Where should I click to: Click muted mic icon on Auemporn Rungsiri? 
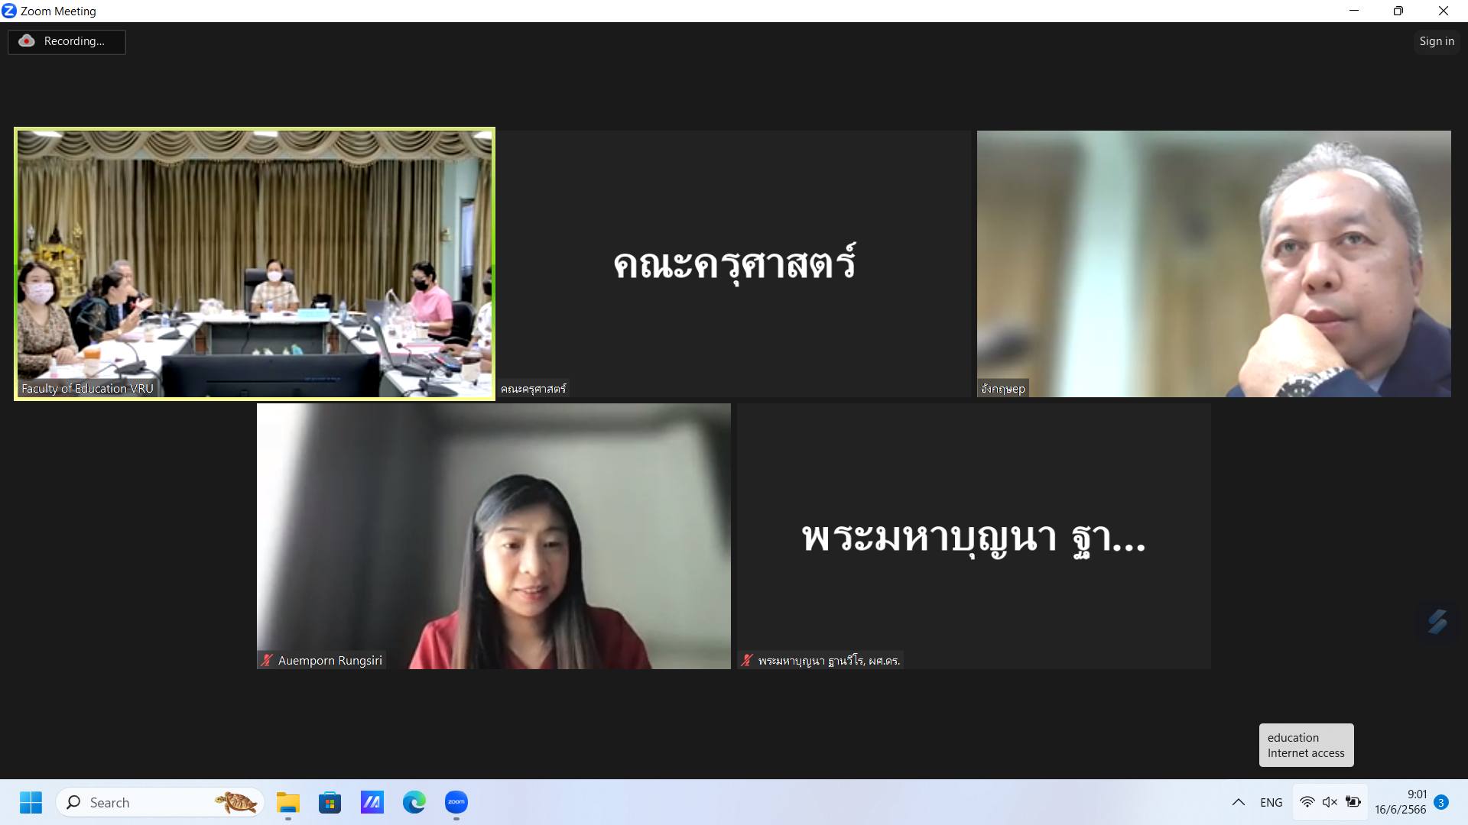[267, 660]
